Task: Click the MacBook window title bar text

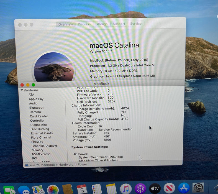Action: (101, 84)
